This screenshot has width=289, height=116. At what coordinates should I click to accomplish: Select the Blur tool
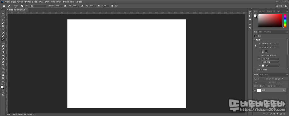click(x=3, y=55)
